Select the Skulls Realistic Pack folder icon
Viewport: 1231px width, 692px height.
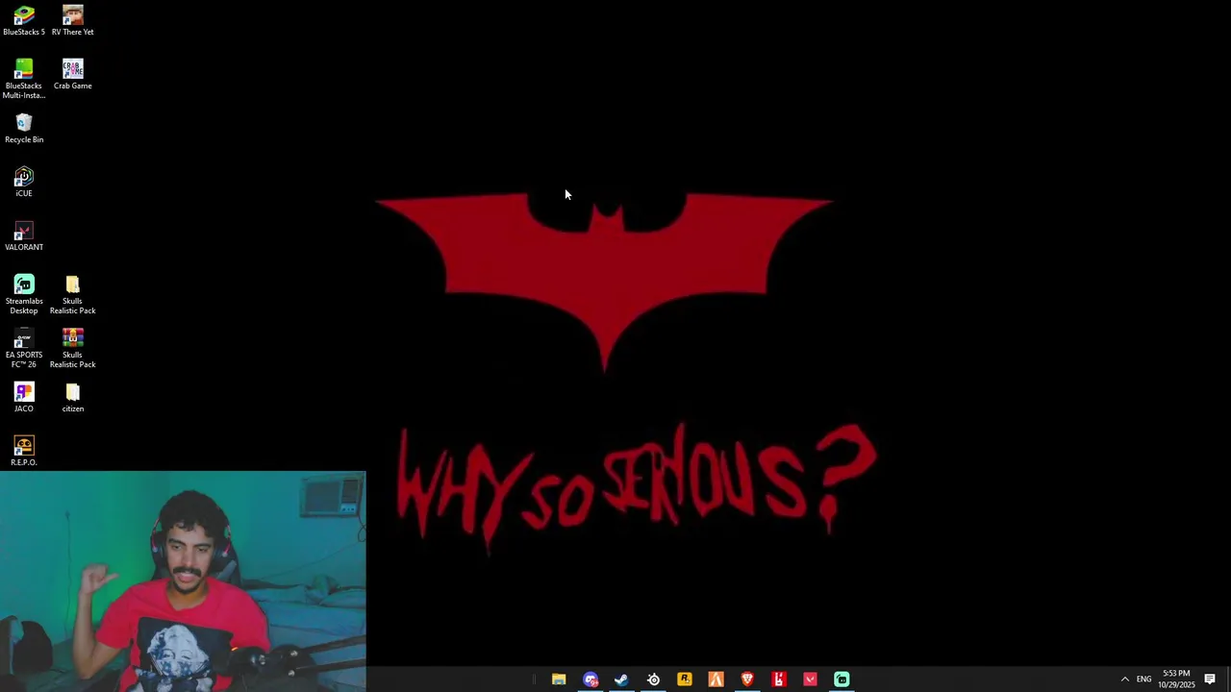[x=73, y=294]
